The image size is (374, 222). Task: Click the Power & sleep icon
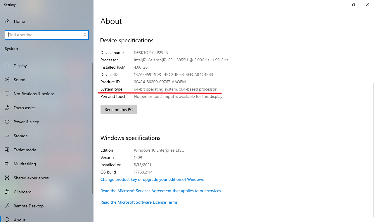pos(7,122)
